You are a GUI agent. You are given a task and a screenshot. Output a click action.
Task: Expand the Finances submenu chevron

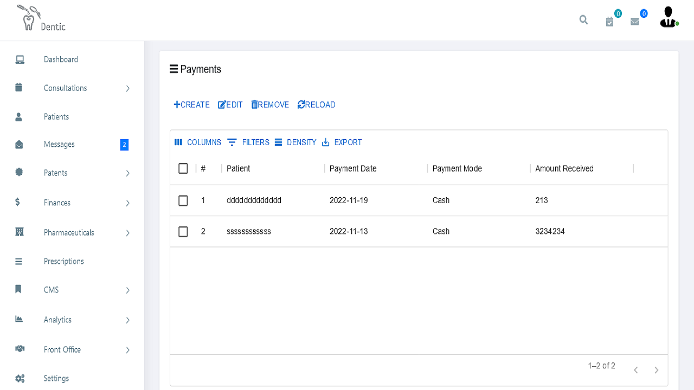pos(128,203)
